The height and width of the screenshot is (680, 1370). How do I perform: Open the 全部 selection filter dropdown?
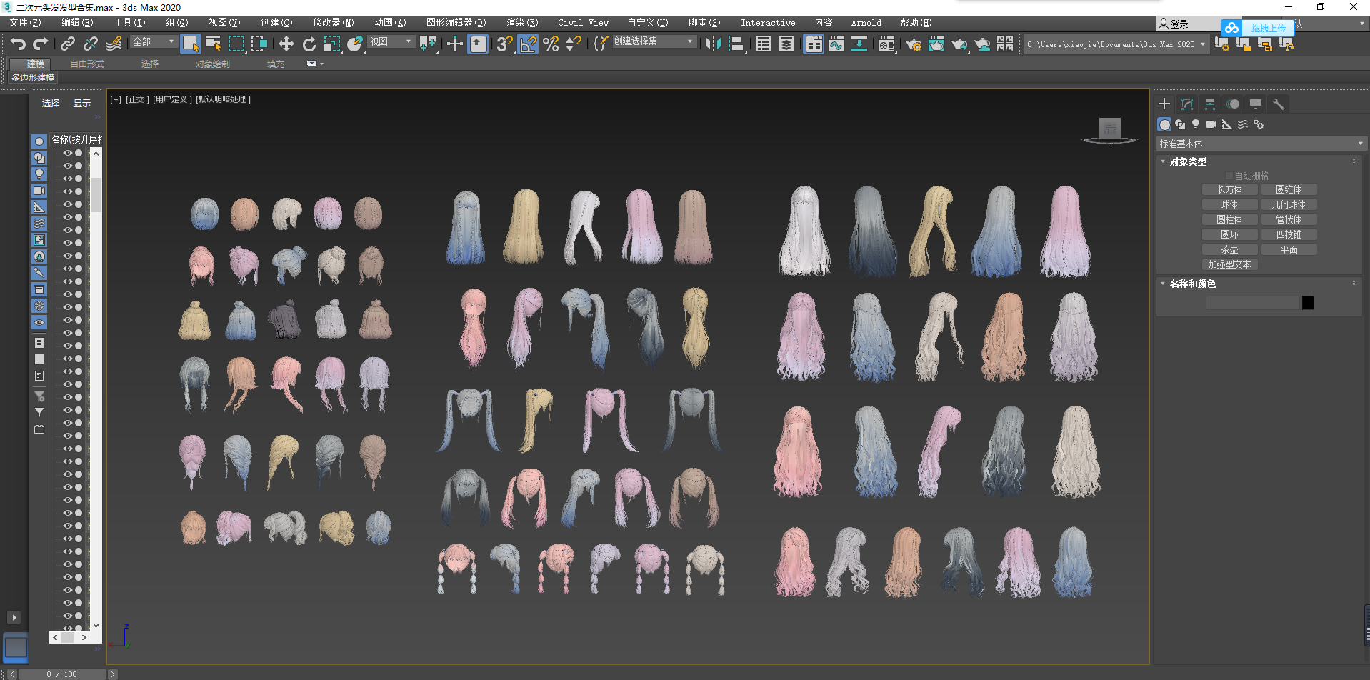point(153,42)
